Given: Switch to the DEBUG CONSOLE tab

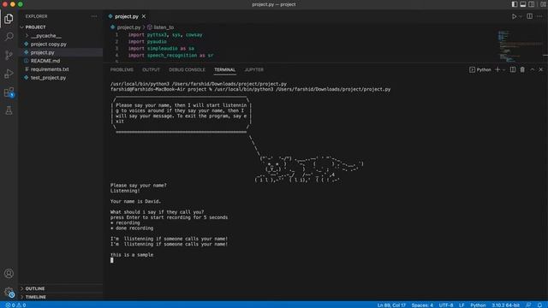Looking at the screenshot, I should 187,70.
